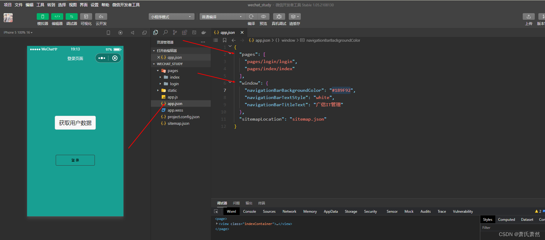Collapse the WECHAT_STUDY project section
The width and height of the screenshot is (545, 240).
pyautogui.click(x=154, y=64)
